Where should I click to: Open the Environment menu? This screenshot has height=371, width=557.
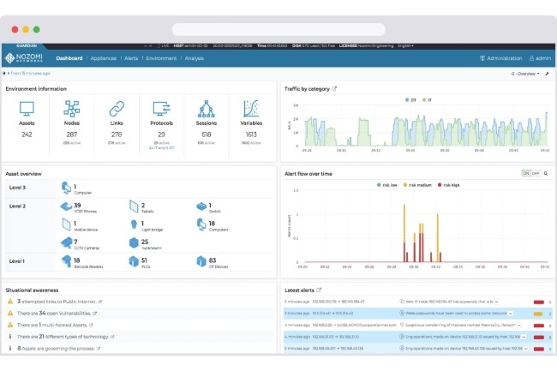(x=161, y=58)
